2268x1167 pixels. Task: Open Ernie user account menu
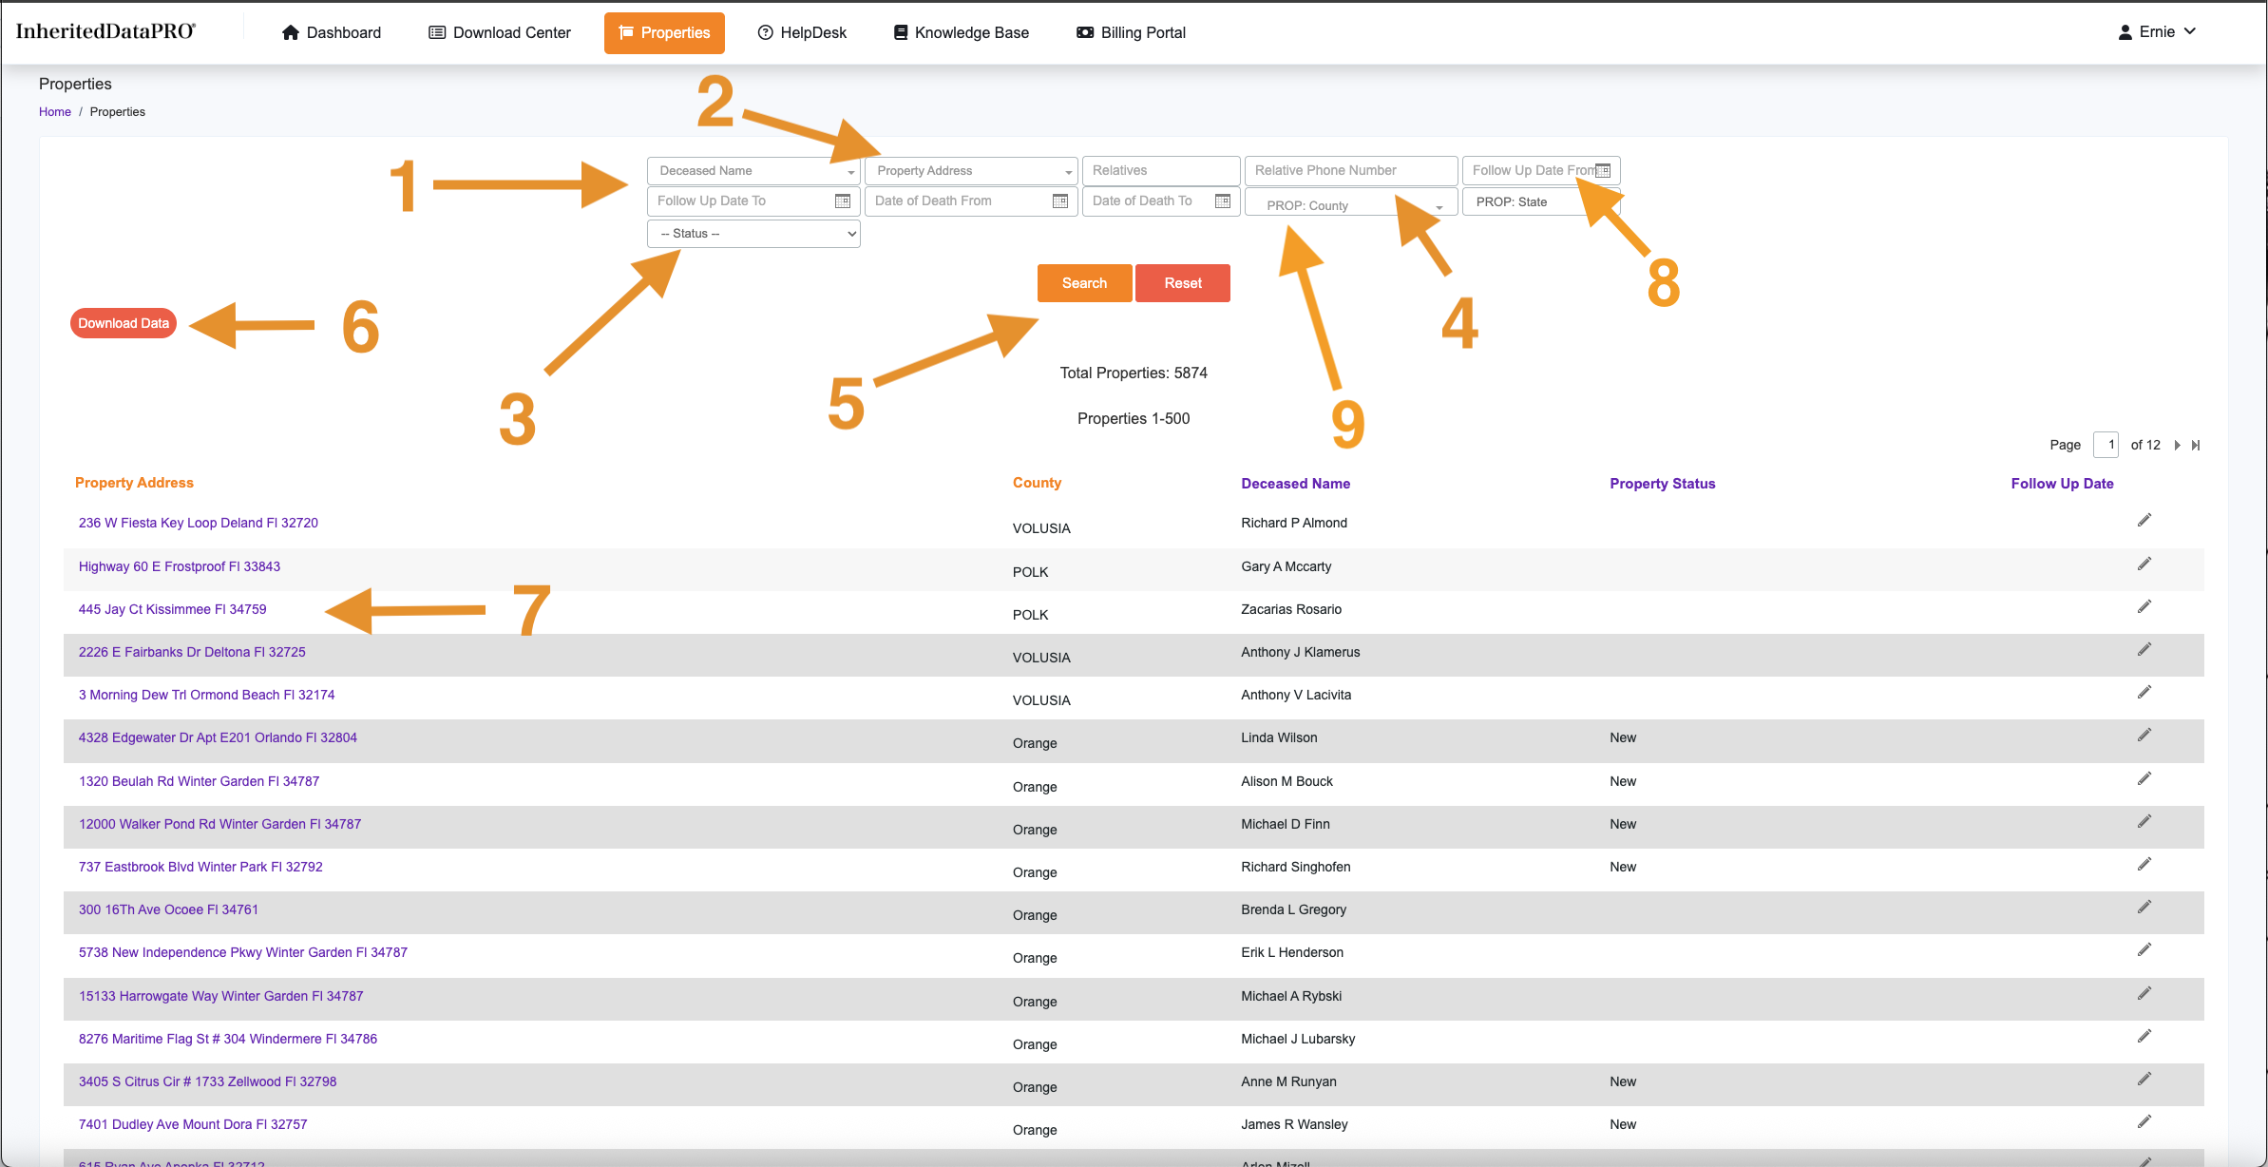point(2157,32)
